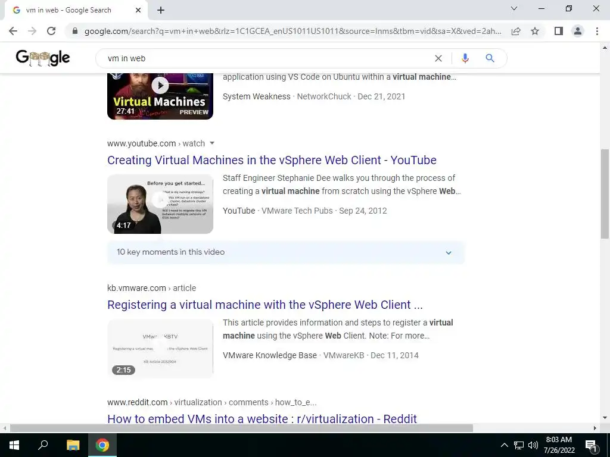This screenshot has height=457, width=610.
Task: Open the Chrome side panel
Action: tap(559, 31)
